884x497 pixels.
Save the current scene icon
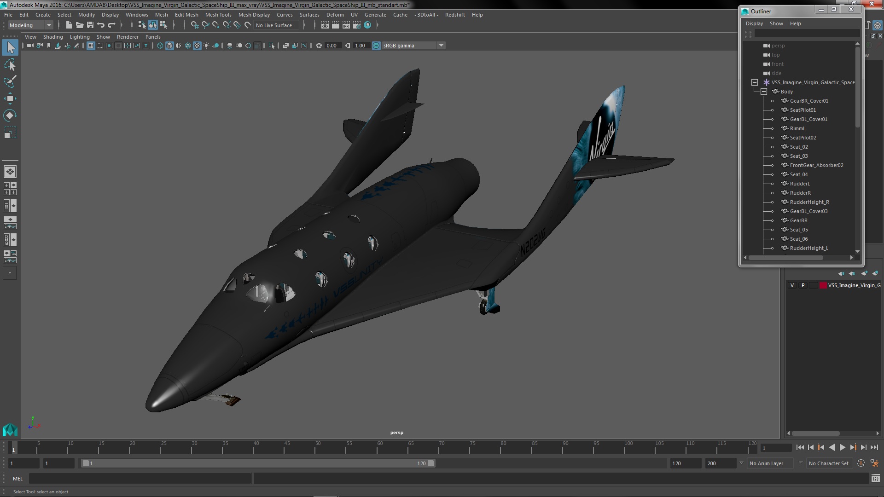point(90,25)
